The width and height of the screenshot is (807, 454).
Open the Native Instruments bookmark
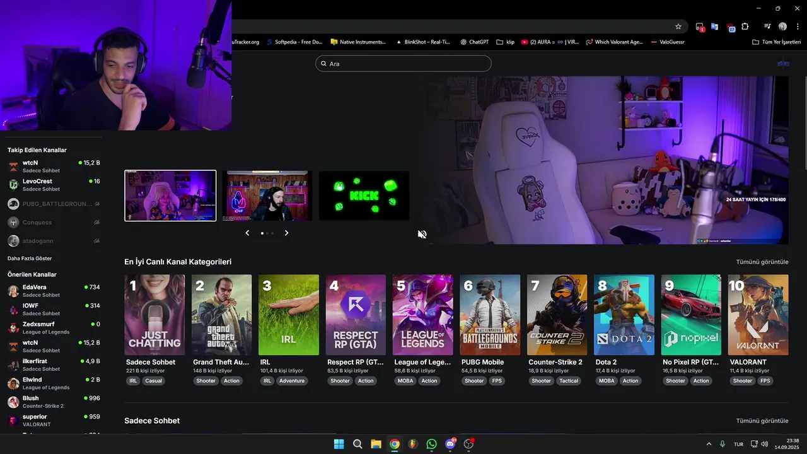pyautogui.click(x=358, y=42)
